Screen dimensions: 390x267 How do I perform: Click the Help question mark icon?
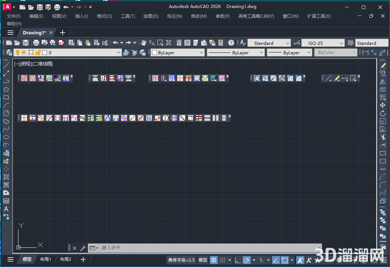tap(231, 43)
